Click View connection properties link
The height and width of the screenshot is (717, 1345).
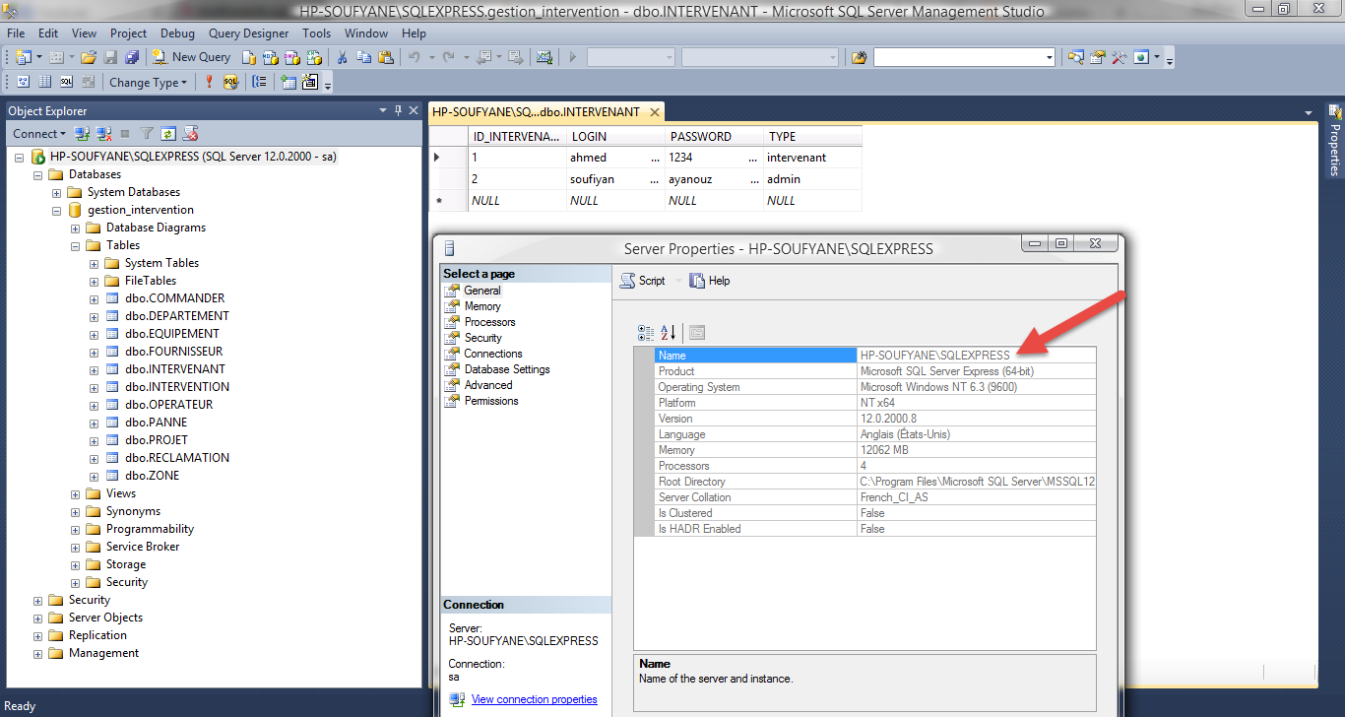(x=534, y=699)
